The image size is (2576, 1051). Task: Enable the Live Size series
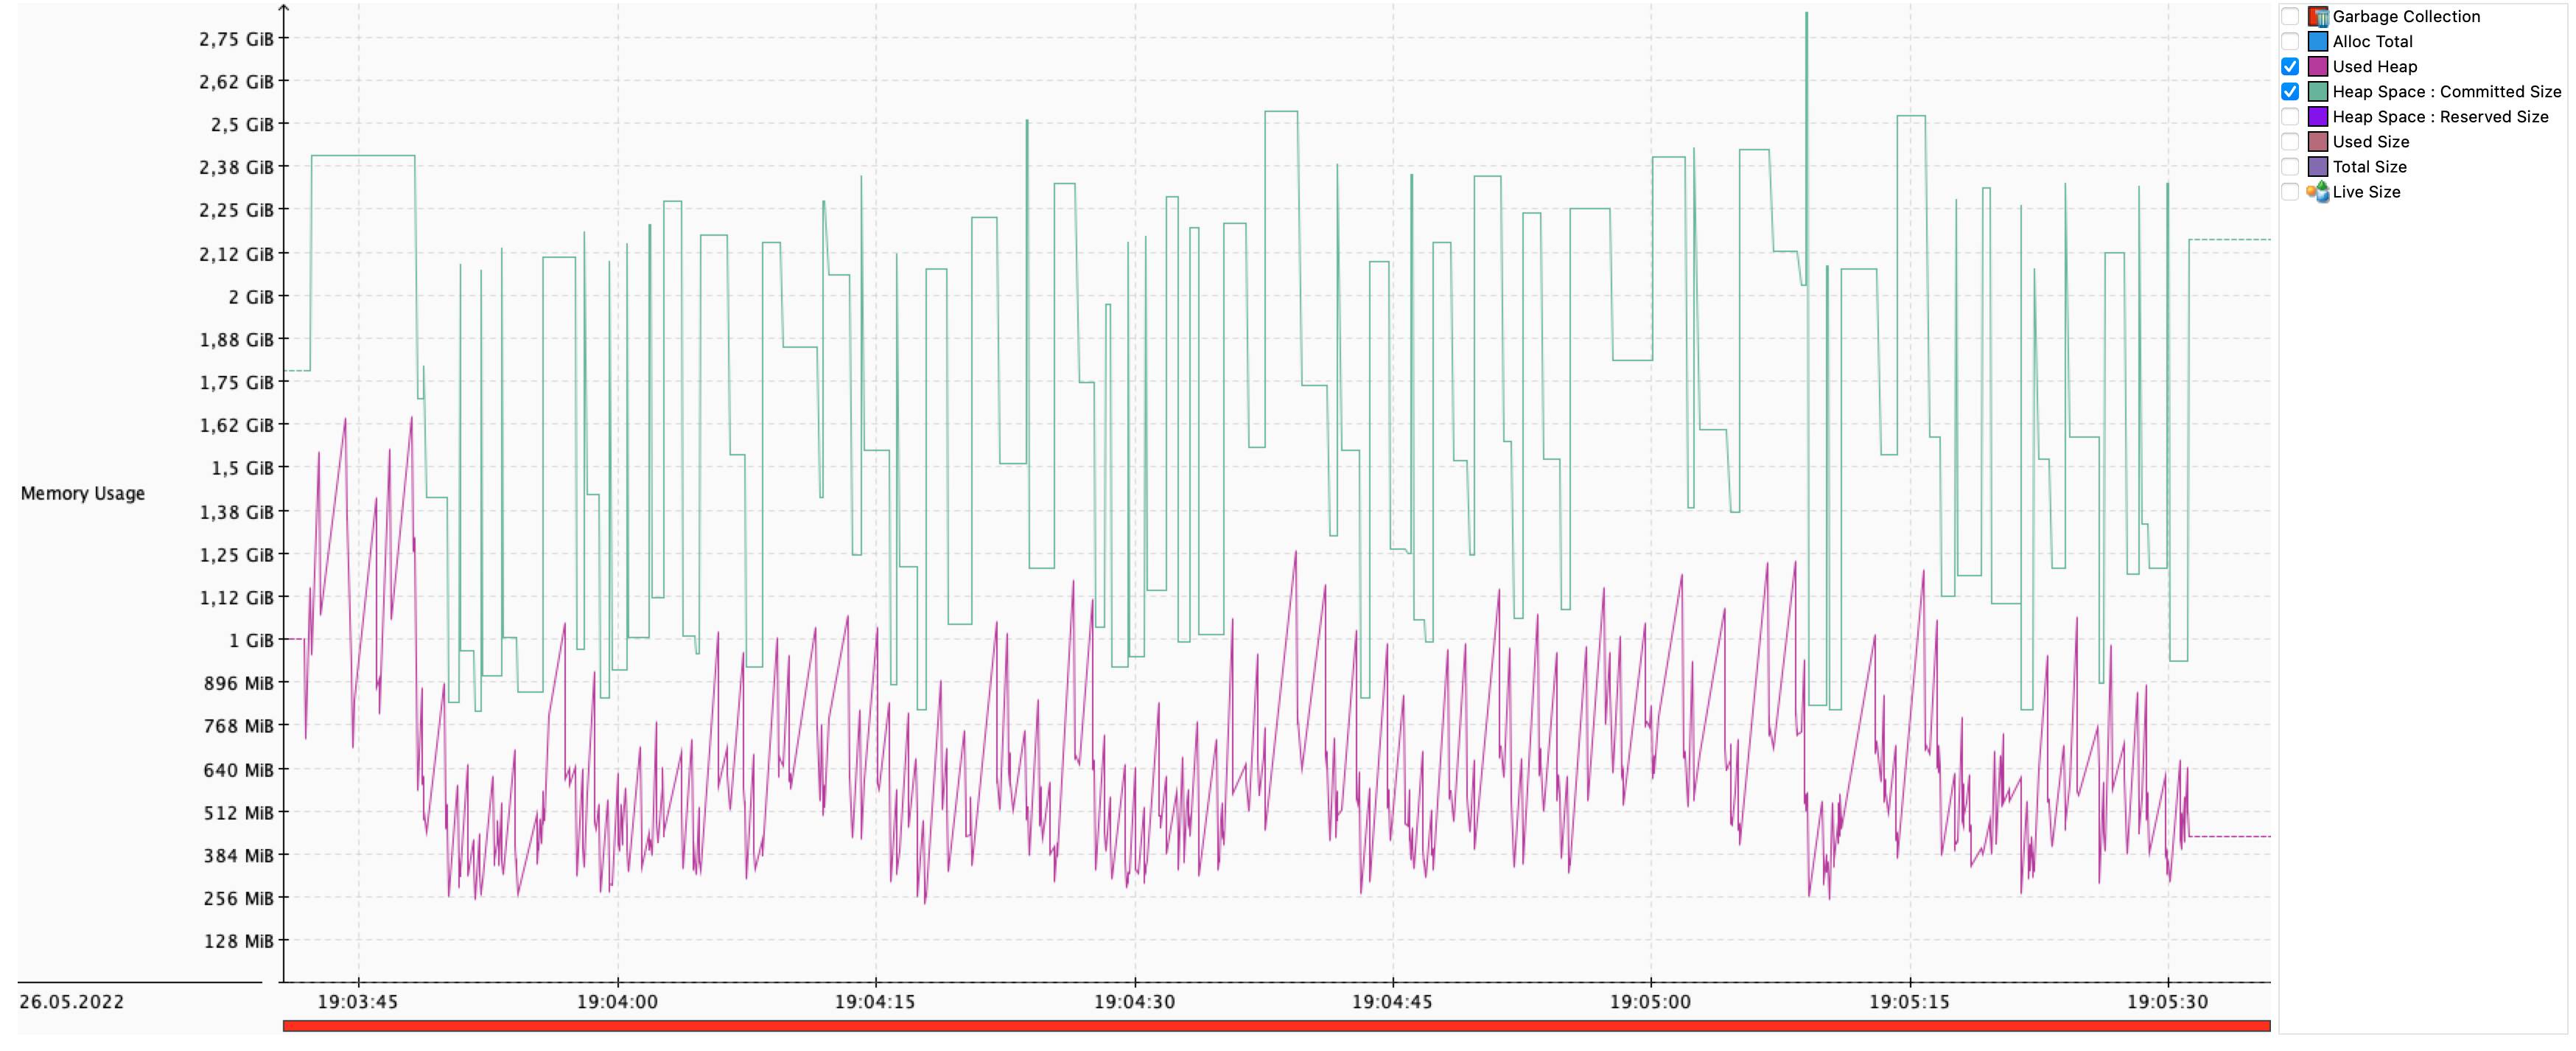click(x=2291, y=191)
